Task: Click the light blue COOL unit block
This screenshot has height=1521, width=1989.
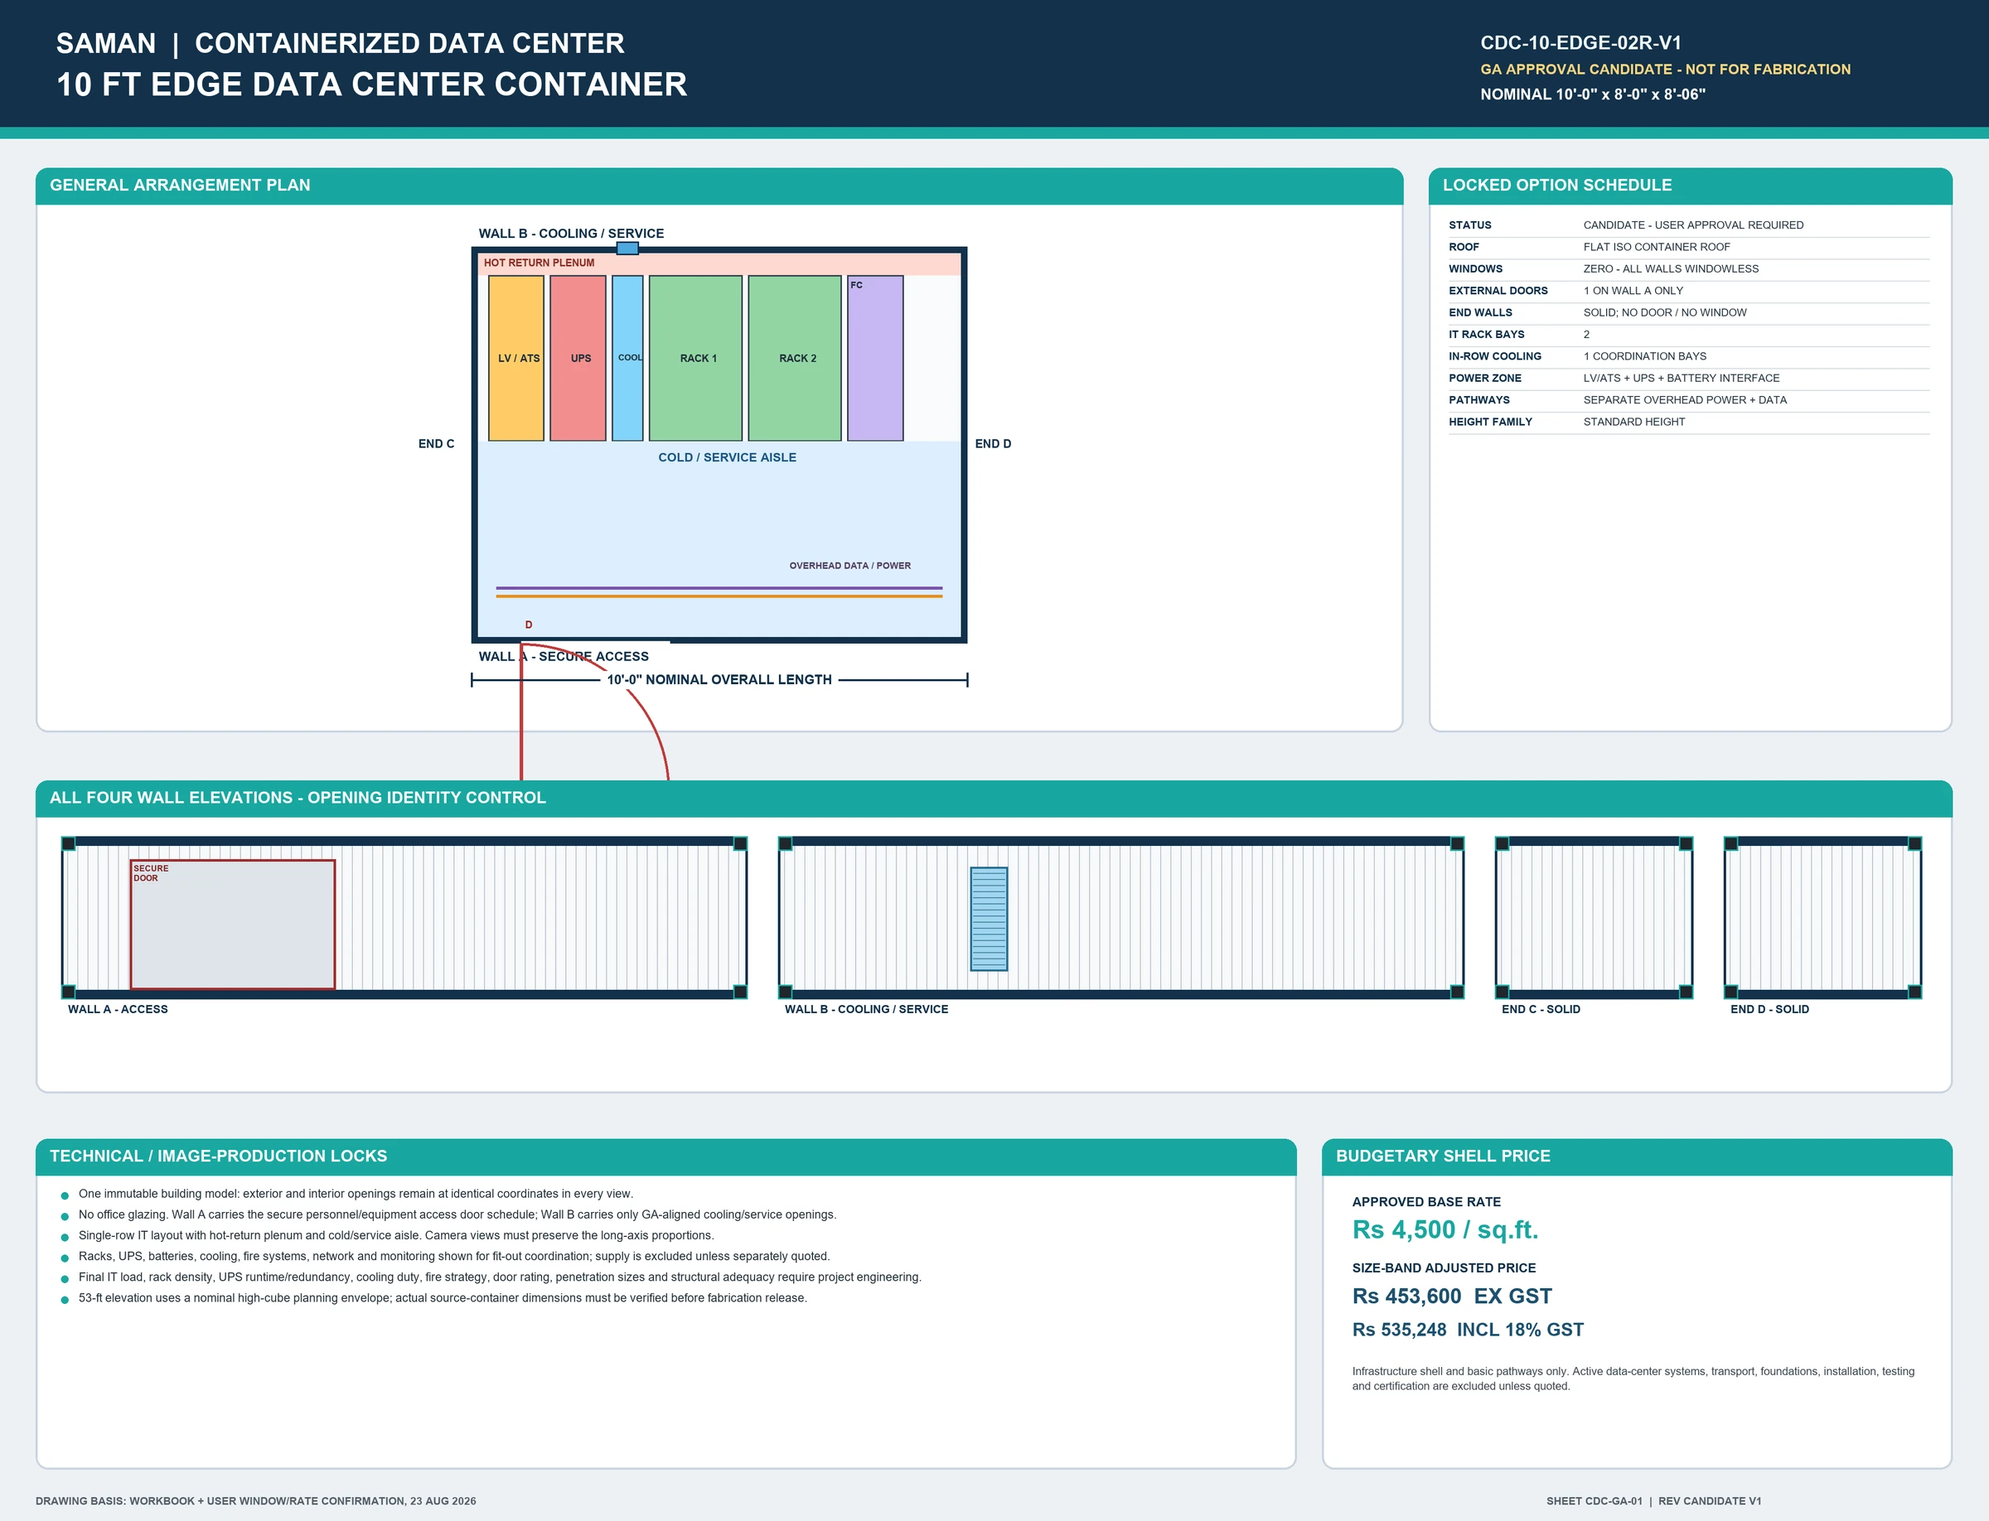Action: pyautogui.click(x=627, y=359)
